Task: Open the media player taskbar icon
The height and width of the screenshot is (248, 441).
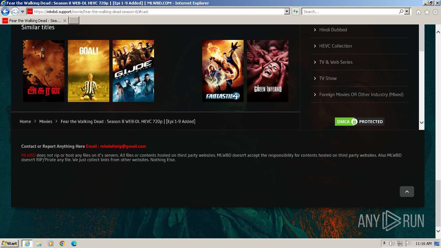Action: 51,244
